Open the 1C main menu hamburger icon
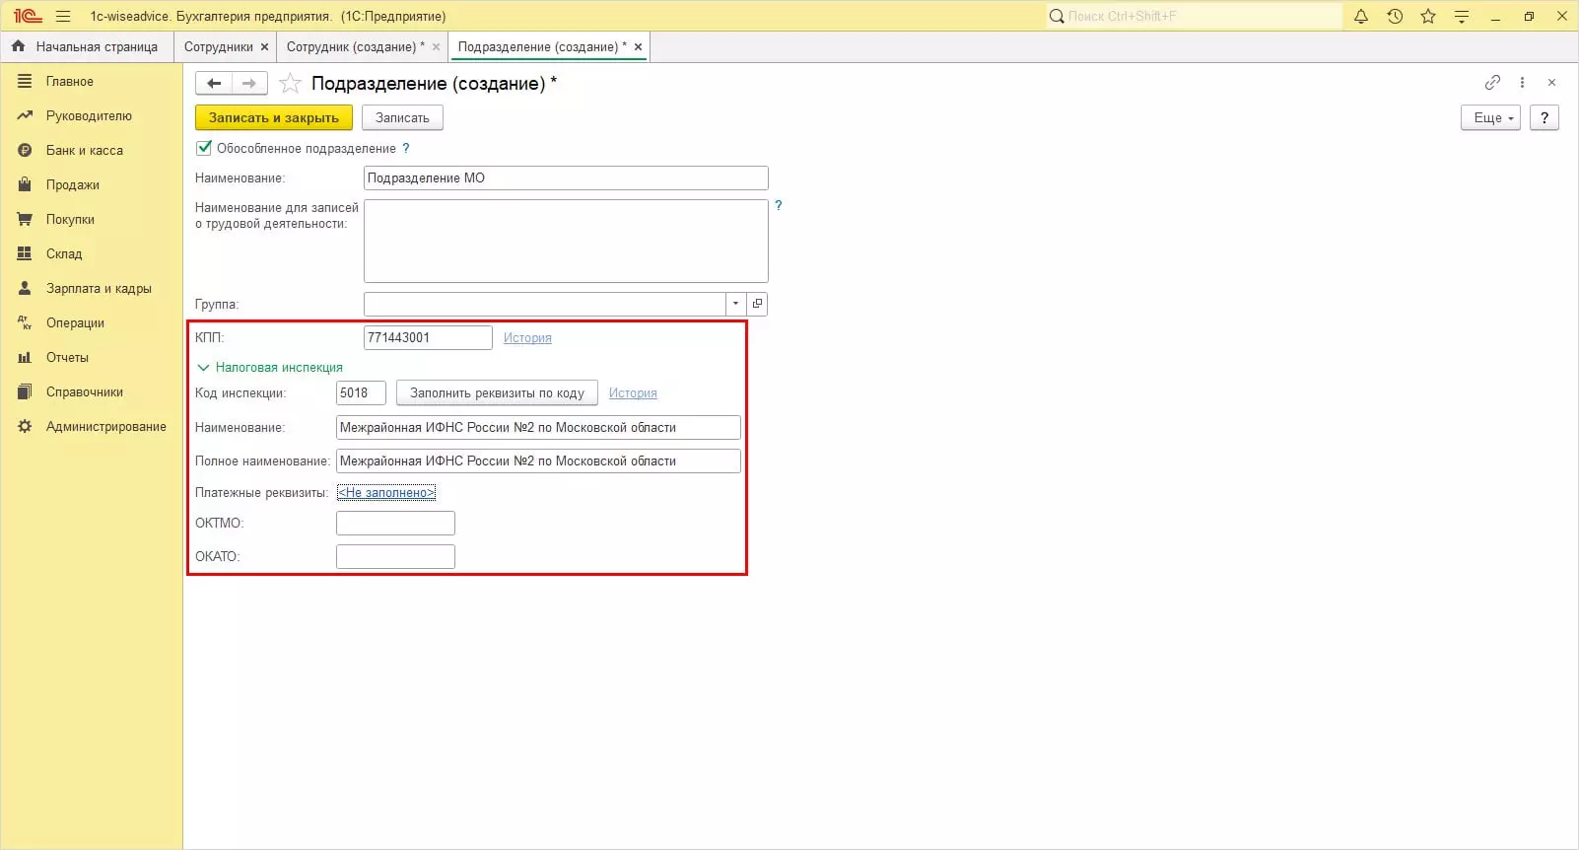The width and height of the screenshot is (1579, 850). (x=63, y=16)
